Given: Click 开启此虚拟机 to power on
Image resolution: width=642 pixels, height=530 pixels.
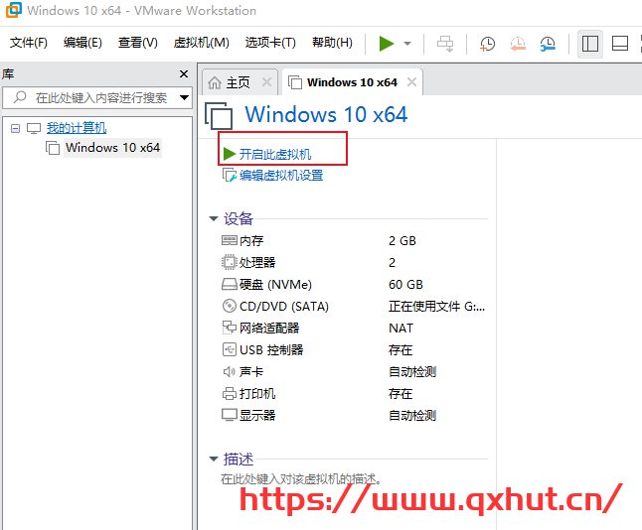Looking at the screenshot, I should click(x=274, y=154).
